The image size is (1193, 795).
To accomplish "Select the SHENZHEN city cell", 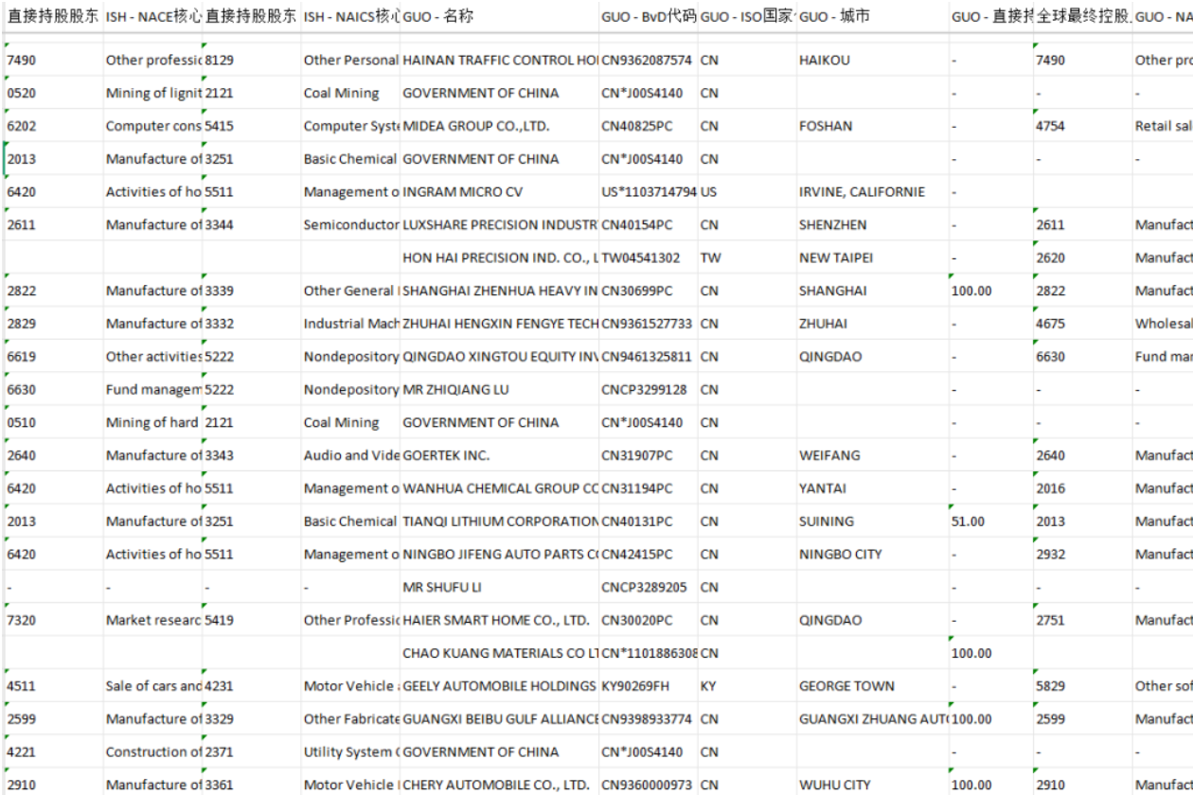I will (x=873, y=225).
